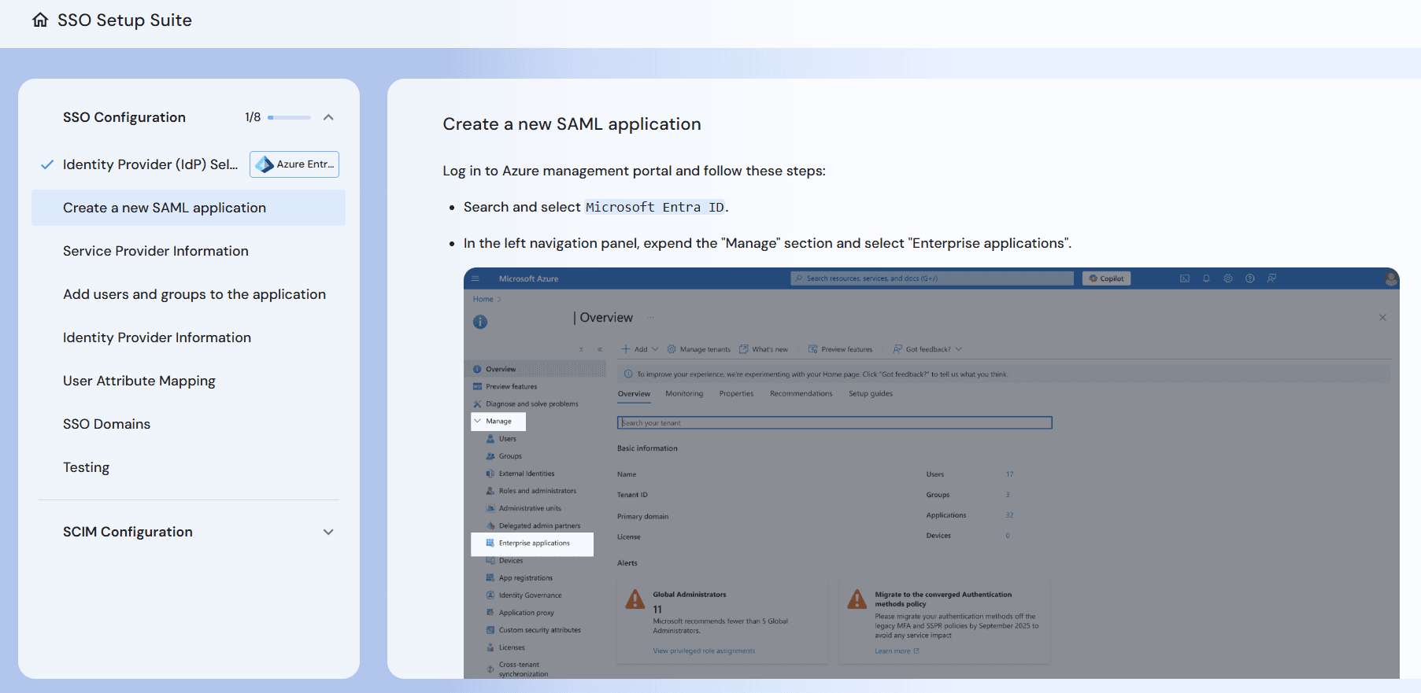Go to User Attribute Mapping step
Viewport: 1421px width, 693px height.
click(x=139, y=381)
